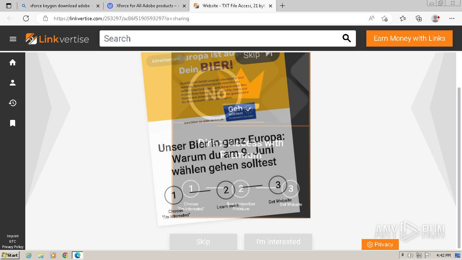The height and width of the screenshot is (260, 462).
Task: Switch to Xforce for All Adobe products tab
Action: tap(147, 6)
